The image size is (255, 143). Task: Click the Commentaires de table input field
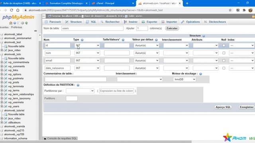[76, 79]
